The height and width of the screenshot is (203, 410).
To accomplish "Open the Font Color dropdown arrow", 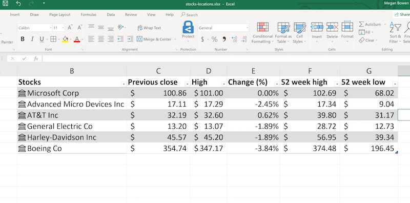I will (x=83, y=39).
